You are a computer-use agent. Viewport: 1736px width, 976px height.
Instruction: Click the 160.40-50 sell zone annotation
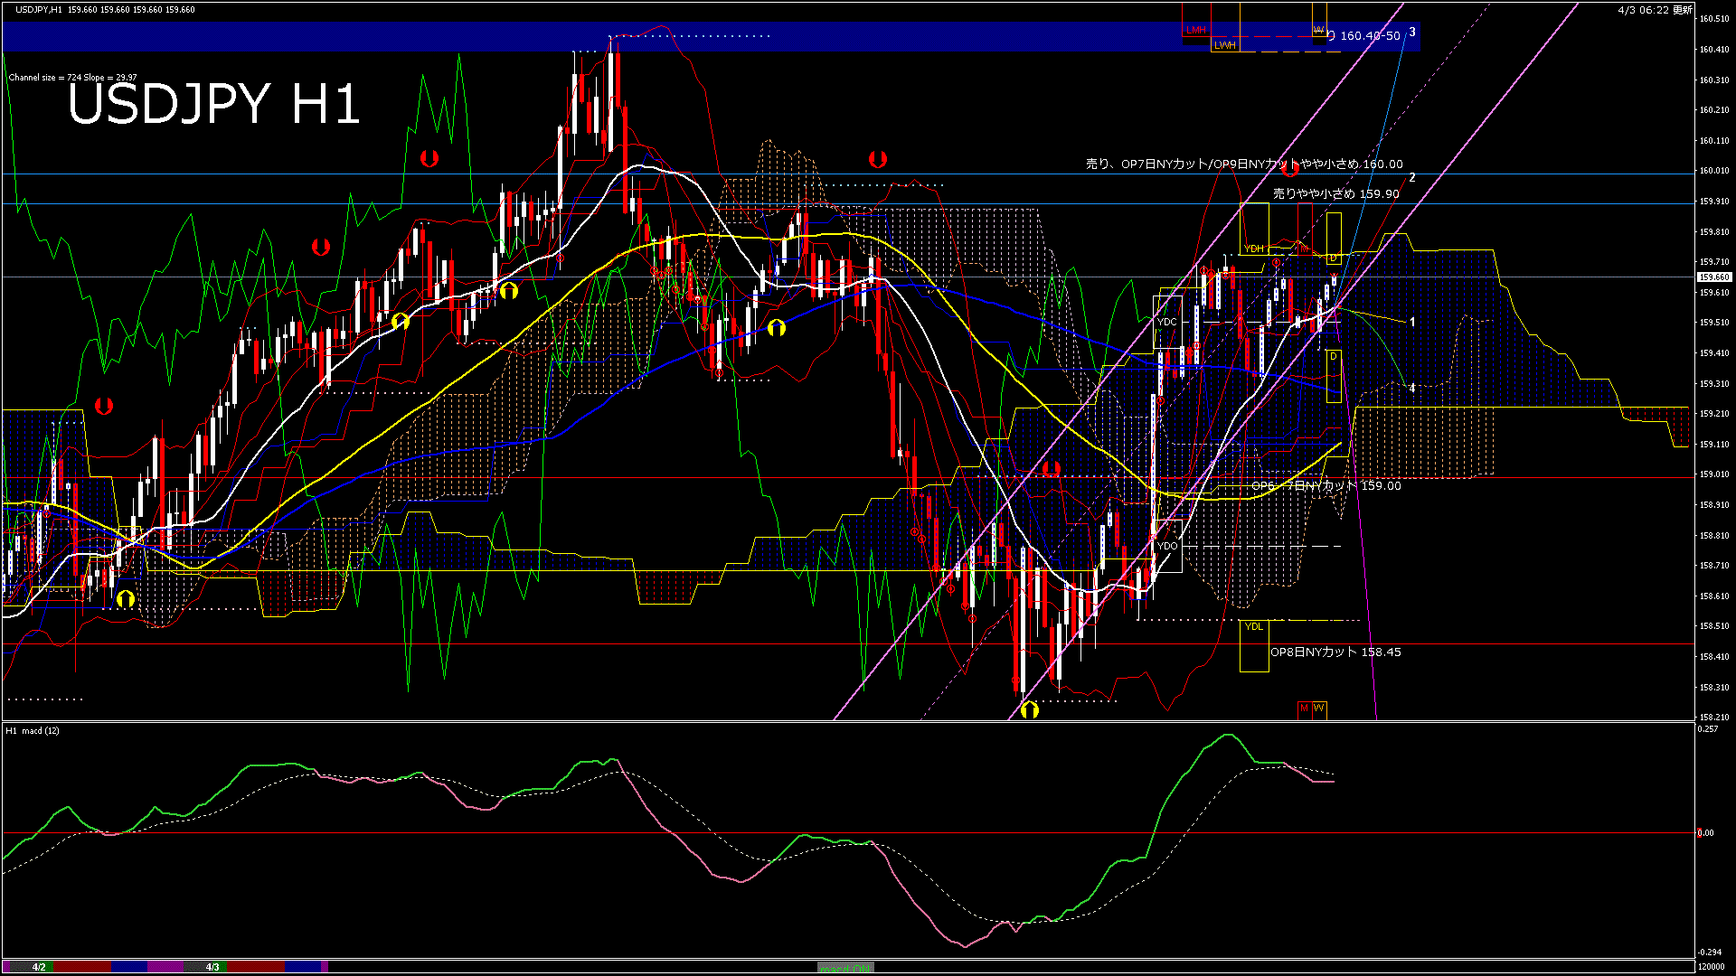(x=1370, y=36)
